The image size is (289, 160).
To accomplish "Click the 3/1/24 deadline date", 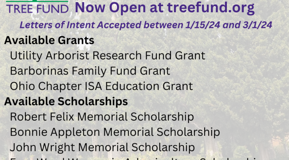I will pos(257,25).
